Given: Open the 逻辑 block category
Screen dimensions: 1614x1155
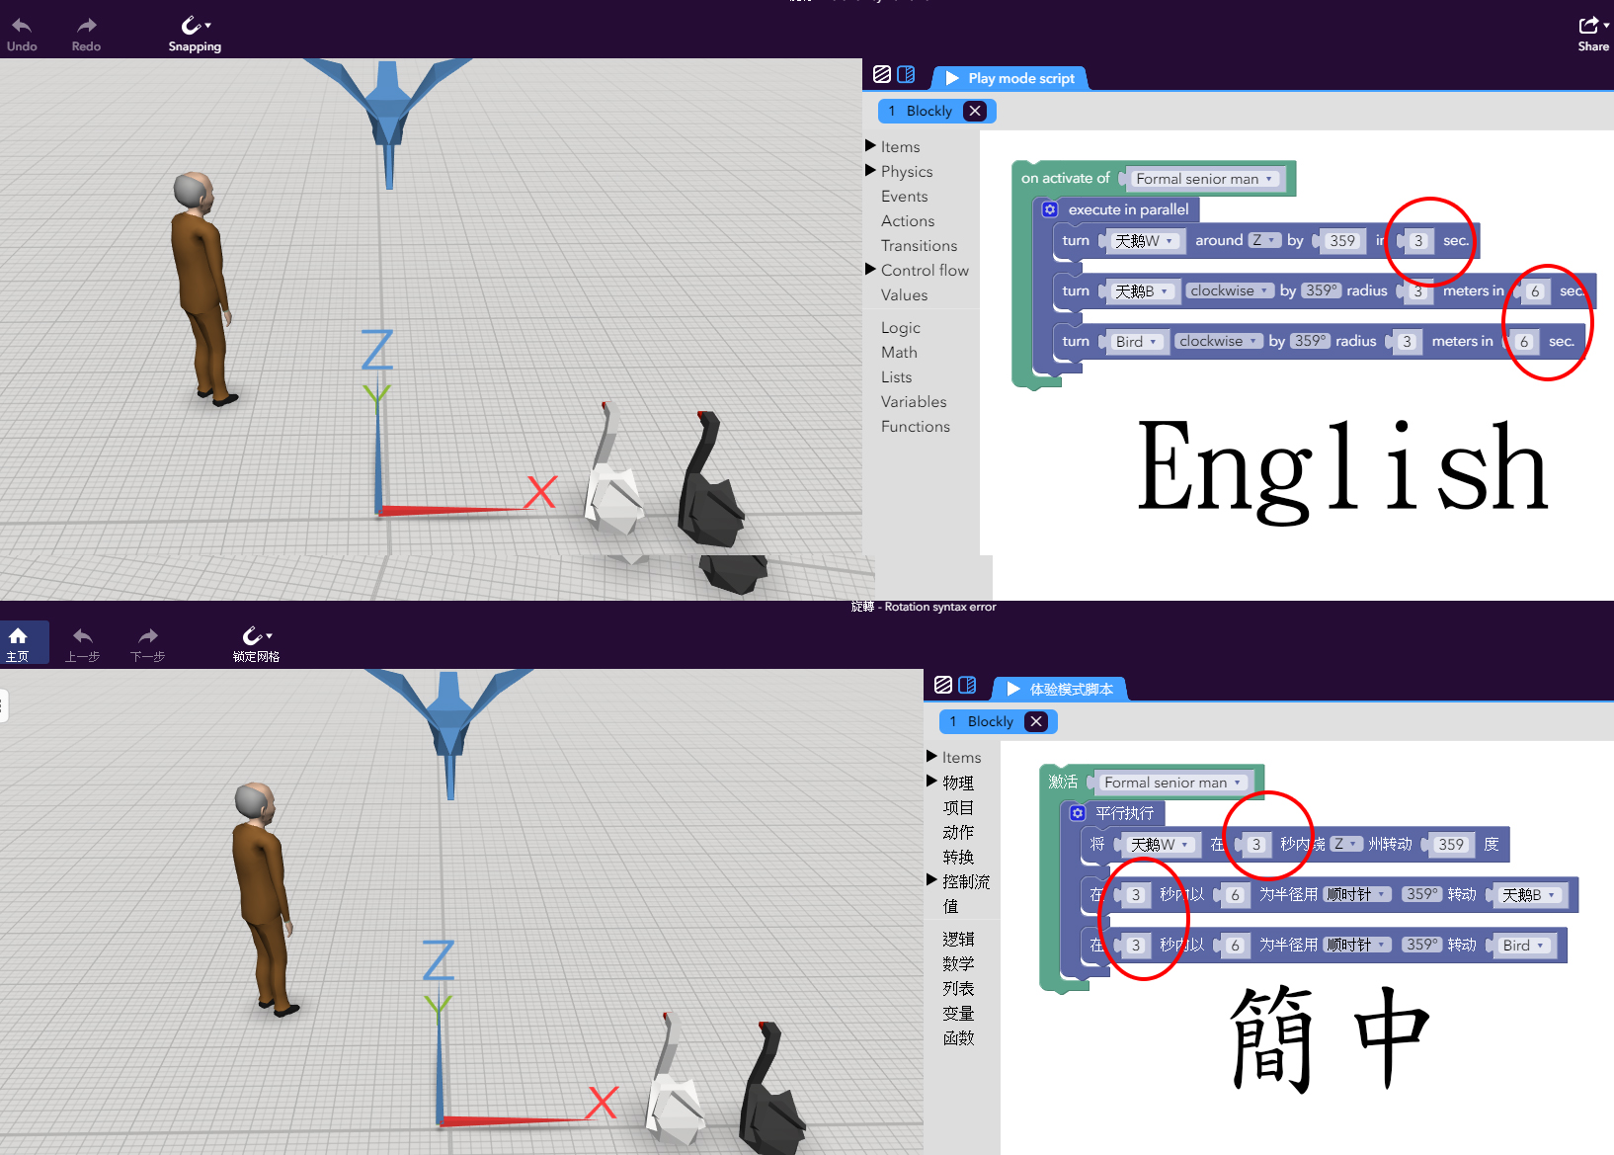Looking at the screenshot, I should coord(958,939).
